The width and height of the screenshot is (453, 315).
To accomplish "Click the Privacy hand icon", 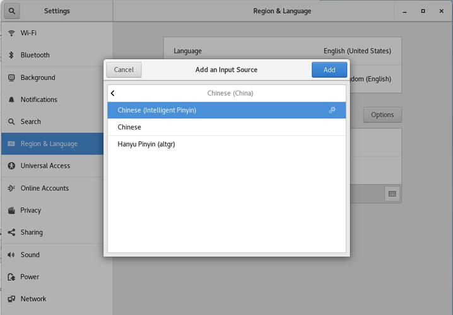I will 11,210.
